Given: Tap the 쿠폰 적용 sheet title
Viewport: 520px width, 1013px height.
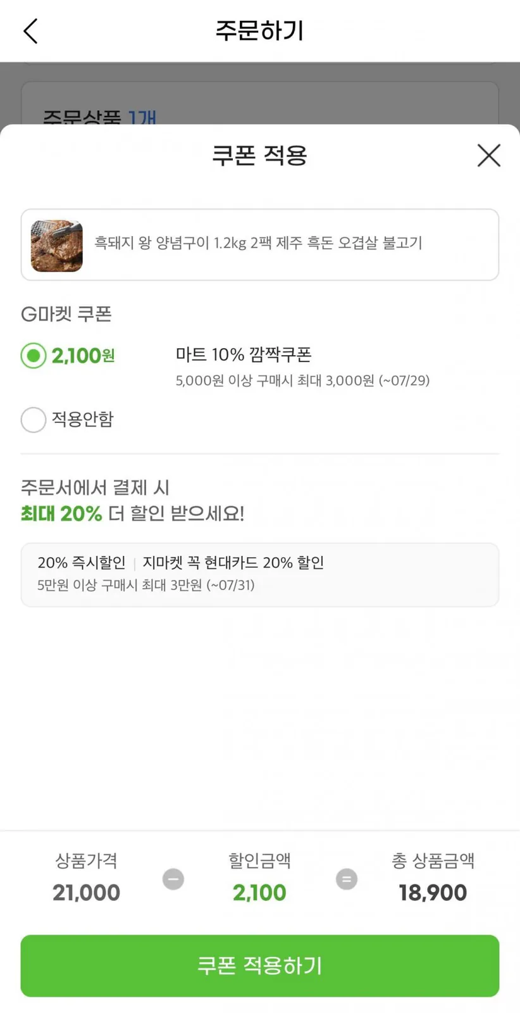Looking at the screenshot, I should [259, 155].
